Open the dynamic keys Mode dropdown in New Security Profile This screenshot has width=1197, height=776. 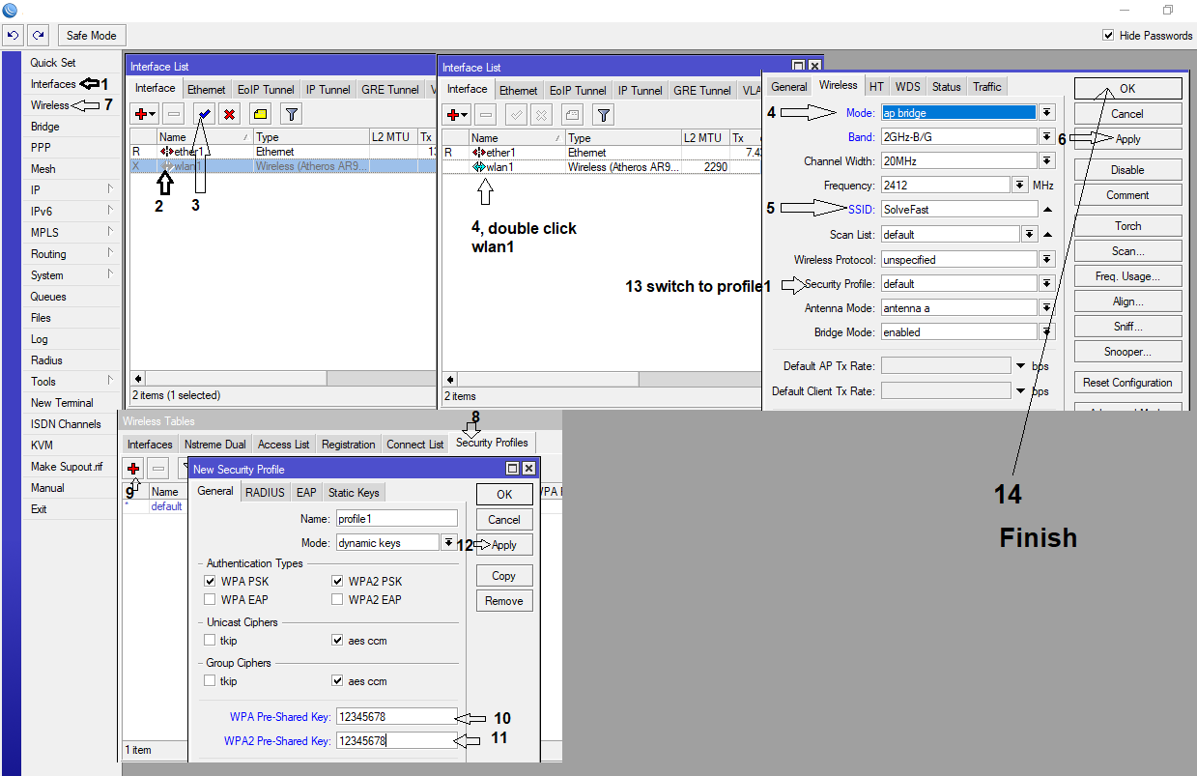click(449, 543)
